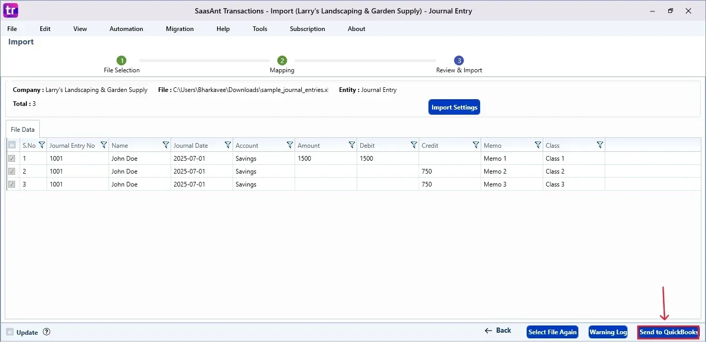Open the Help menu
Screen dimensions: 706x342
223,29
